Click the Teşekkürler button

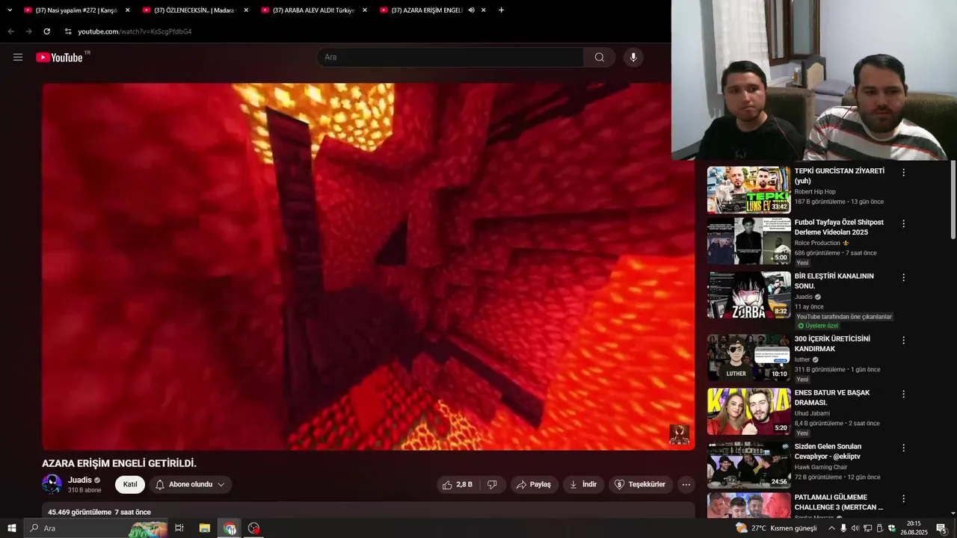tap(640, 484)
